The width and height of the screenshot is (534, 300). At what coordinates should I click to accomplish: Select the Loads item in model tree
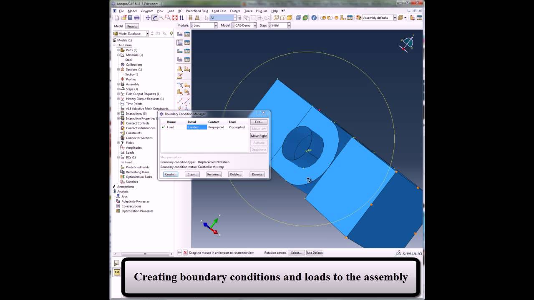pos(130,152)
